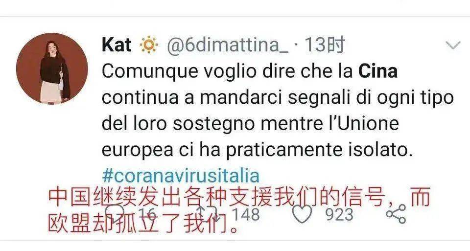This screenshot has width=470, height=251.
Task: Select the bold word Cina
Action: 378,71
